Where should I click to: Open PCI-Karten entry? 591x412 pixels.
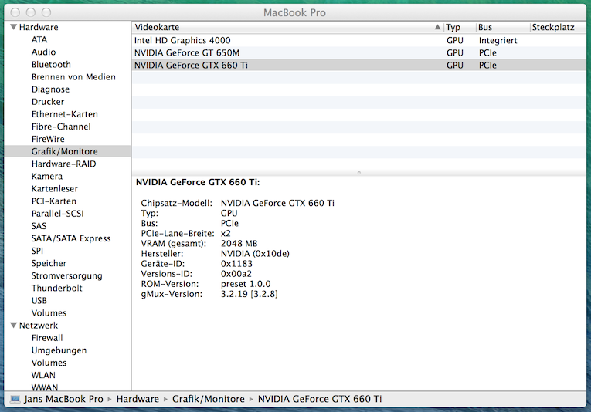tap(54, 201)
